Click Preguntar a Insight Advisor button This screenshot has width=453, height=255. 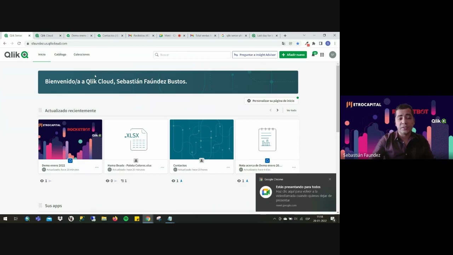(x=255, y=55)
